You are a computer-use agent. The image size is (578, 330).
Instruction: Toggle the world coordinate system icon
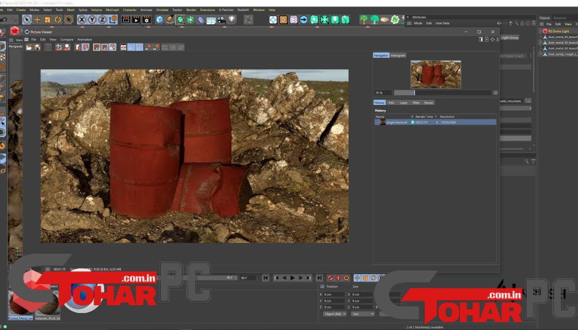click(113, 19)
